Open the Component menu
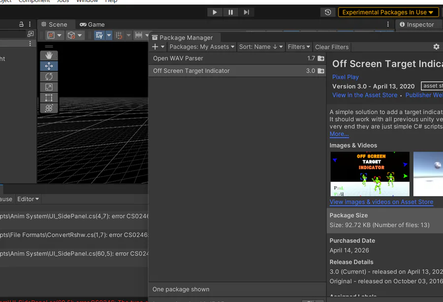Viewport: 443px width, 302px height. (x=34, y=1)
